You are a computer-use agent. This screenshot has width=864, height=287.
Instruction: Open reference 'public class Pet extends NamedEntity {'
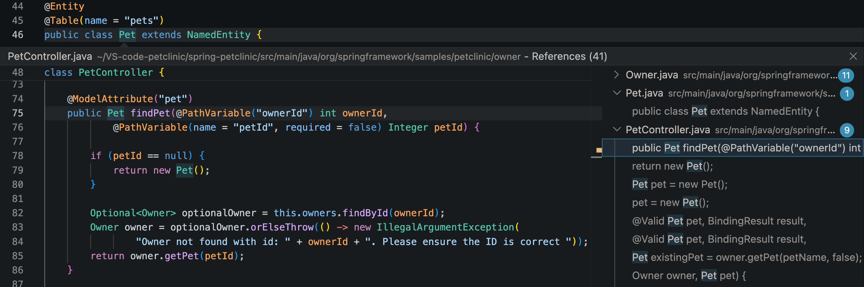click(725, 111)
